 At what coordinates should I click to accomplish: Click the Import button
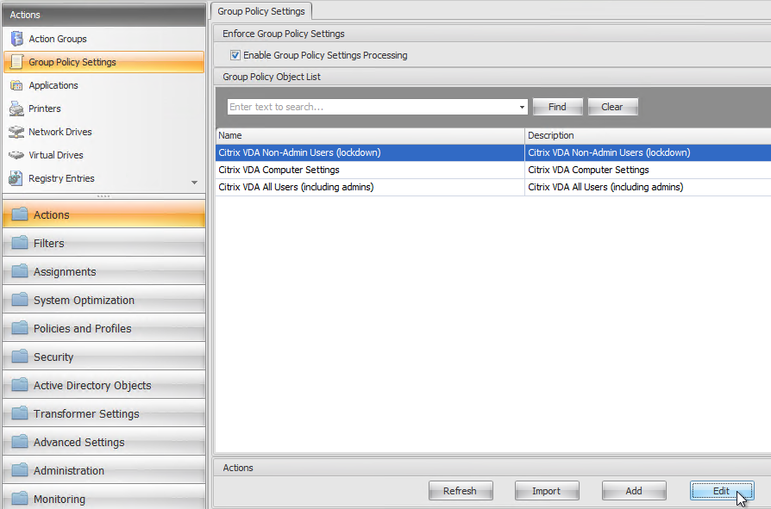(x=547, y=491)
